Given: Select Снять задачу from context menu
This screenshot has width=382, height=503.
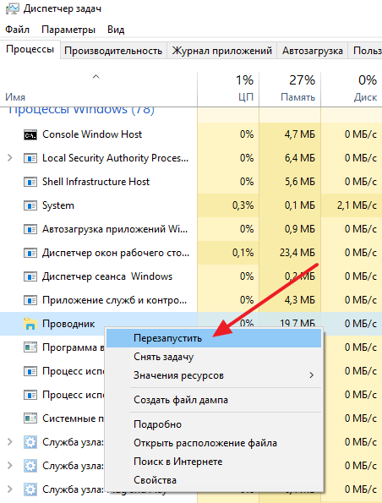Looking at the screenshot, I should point(164,357).
